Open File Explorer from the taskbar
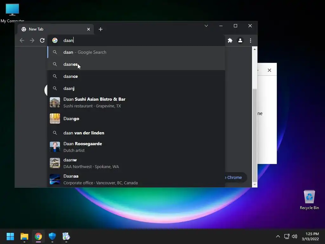 pyautogui.click(x=24, y=236)
